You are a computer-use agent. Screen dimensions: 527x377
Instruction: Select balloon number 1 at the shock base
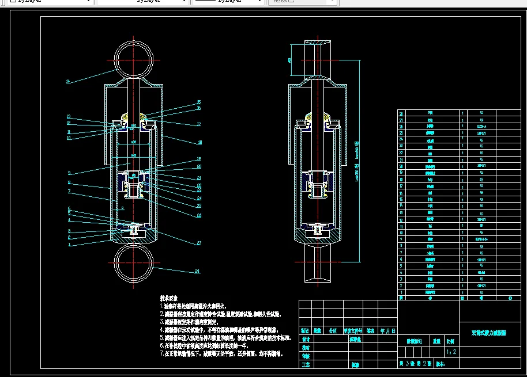point(69,245)
